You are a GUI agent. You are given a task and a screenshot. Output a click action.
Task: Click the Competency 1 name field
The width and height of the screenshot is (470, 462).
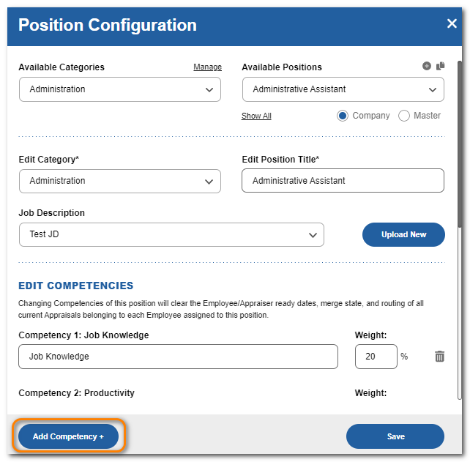178,357
